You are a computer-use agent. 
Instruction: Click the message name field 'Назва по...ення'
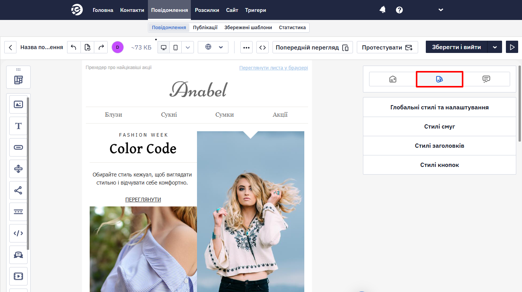tap(42, 47)
